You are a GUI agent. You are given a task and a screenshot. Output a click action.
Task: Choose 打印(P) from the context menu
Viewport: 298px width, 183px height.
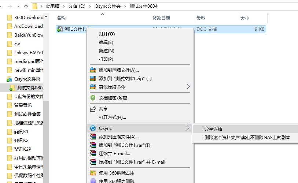(x=106, y=59)
